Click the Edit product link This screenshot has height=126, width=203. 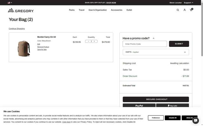(x=38, y=44)
